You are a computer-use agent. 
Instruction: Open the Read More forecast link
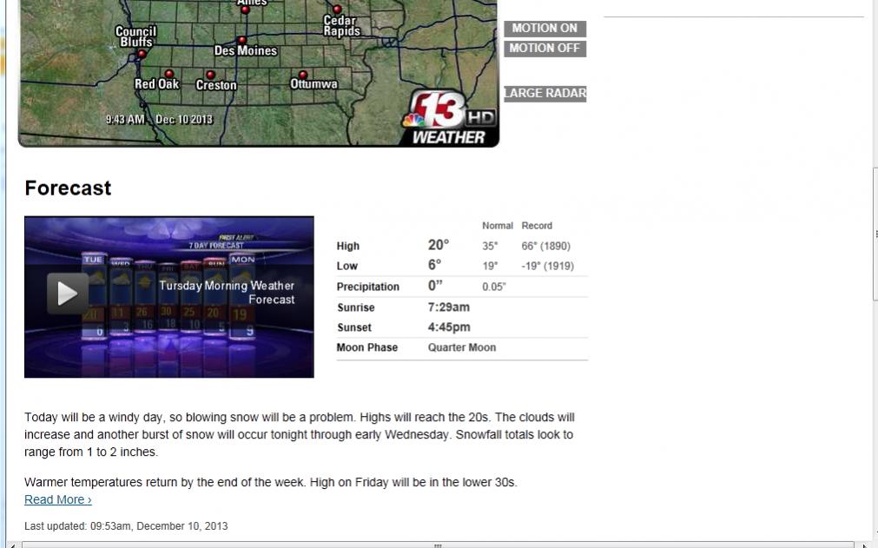[58, 499]
